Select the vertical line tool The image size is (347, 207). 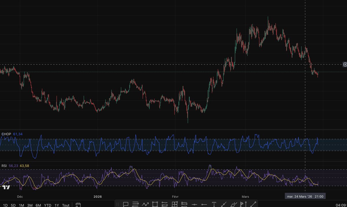click(246, 205)
